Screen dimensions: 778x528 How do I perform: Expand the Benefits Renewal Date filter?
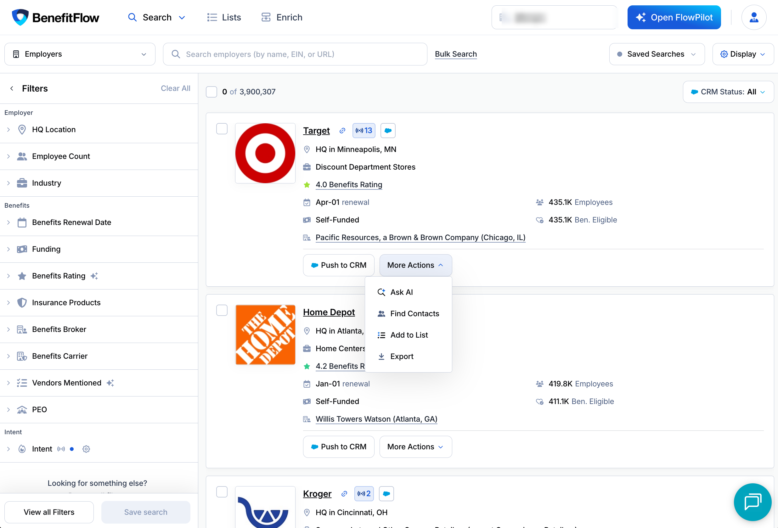(99, 222)
